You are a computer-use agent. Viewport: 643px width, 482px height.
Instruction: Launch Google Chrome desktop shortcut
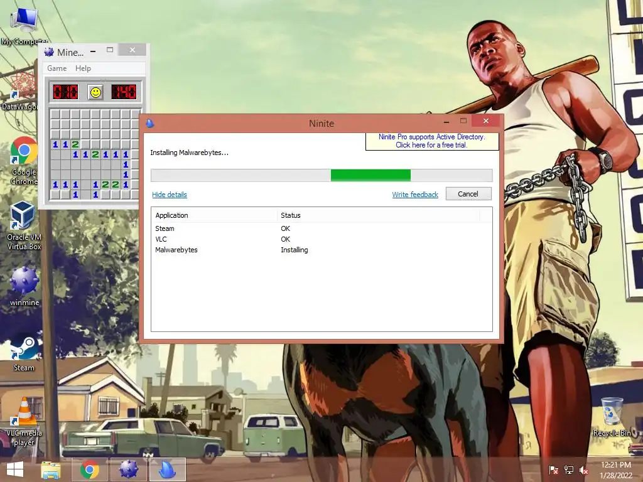[x=24, y=161]
